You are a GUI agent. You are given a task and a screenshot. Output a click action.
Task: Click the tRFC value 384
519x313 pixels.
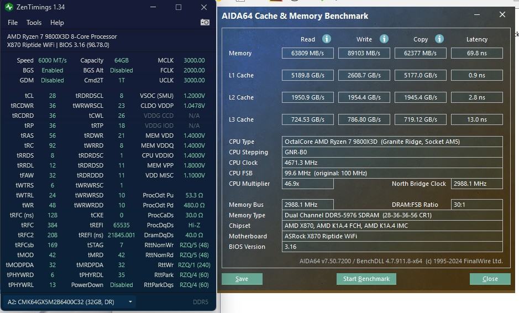pos(53,225)
